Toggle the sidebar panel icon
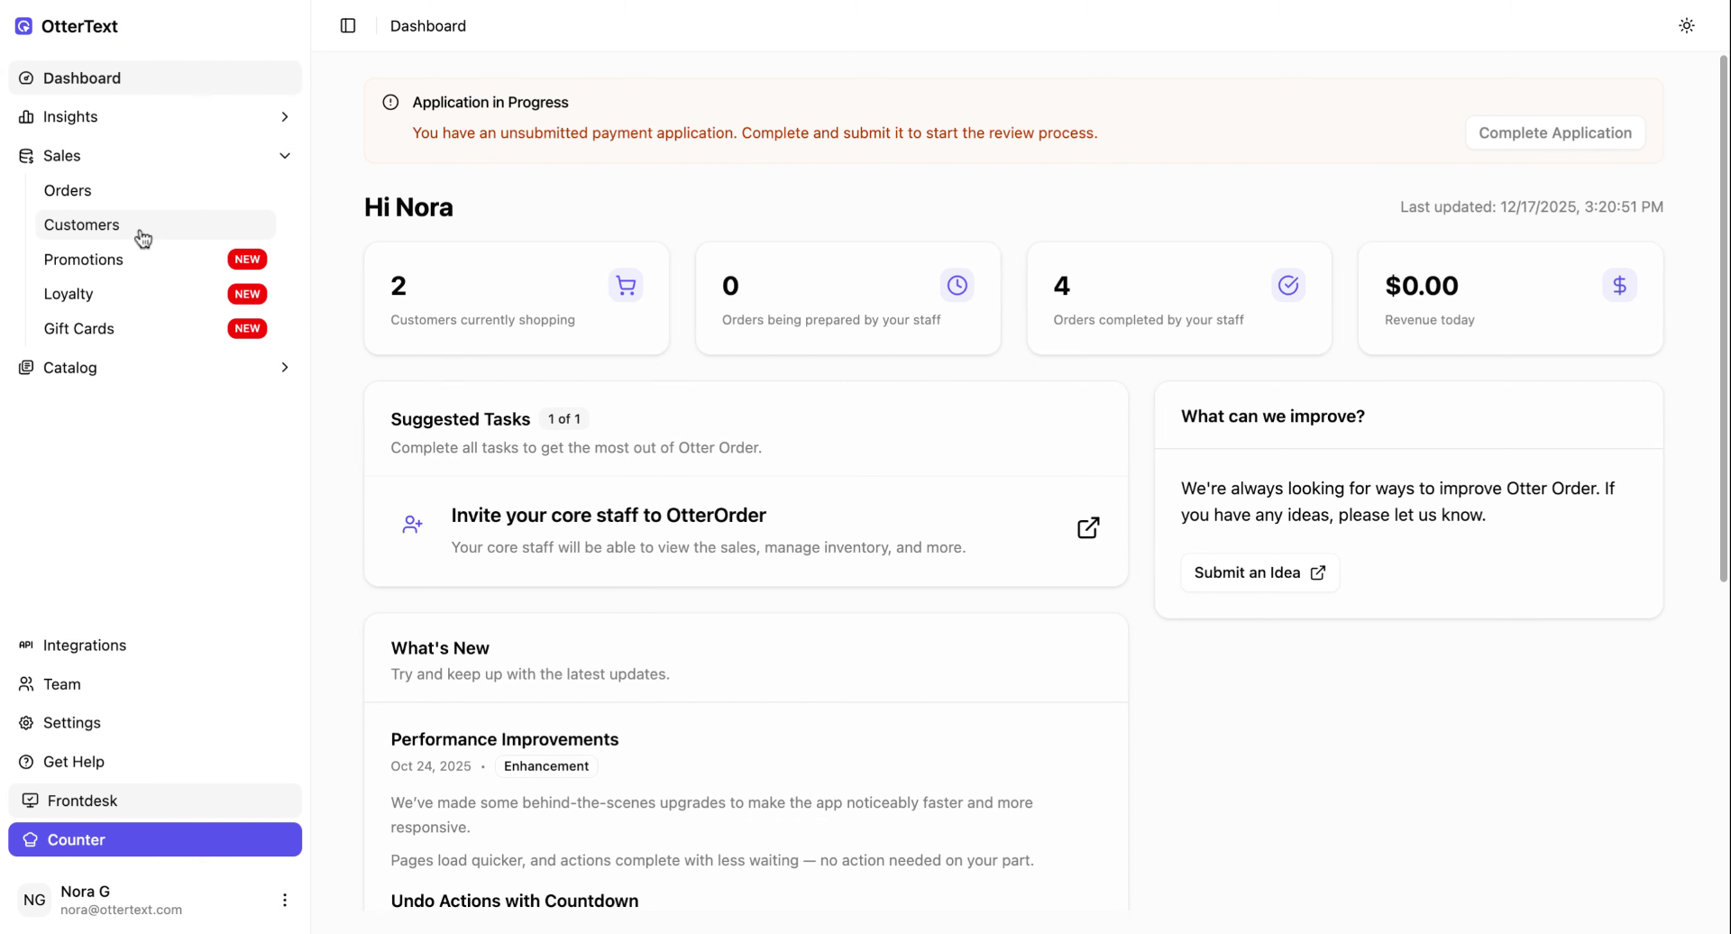 click(348, 26)
